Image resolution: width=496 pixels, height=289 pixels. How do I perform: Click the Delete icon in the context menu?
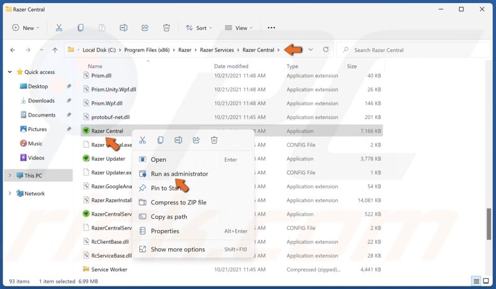[x=214, y=140]
